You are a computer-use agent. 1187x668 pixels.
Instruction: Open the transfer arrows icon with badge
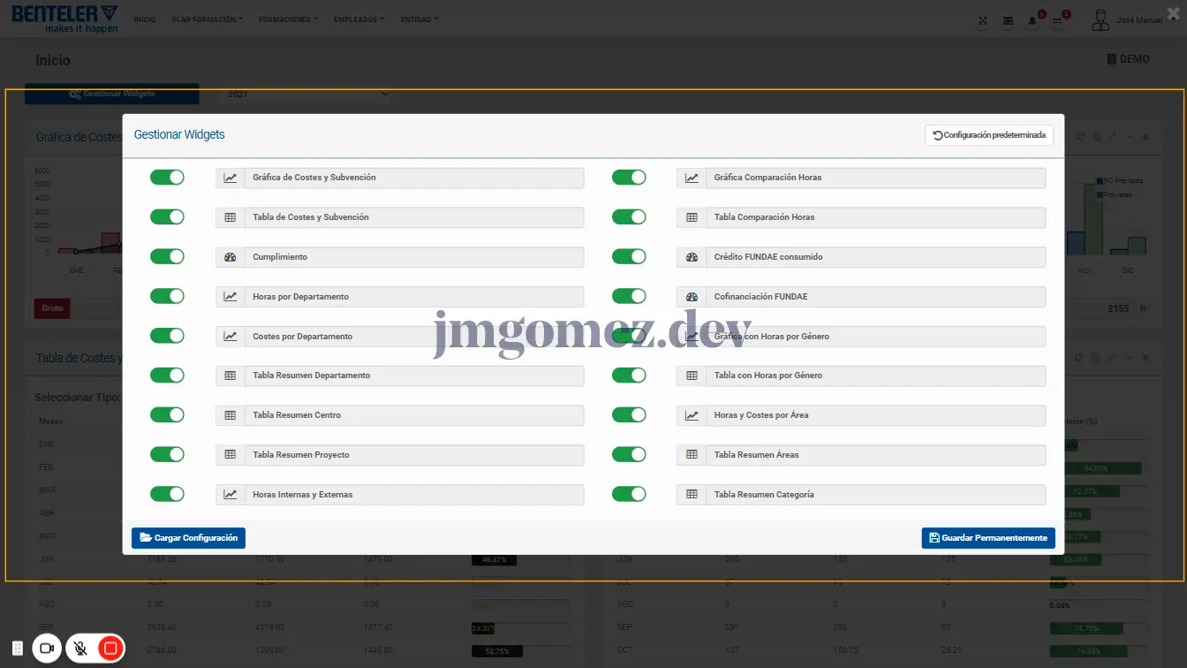point(1057,21)
